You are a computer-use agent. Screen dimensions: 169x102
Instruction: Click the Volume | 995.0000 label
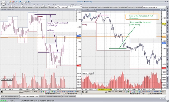pos(6,80)
